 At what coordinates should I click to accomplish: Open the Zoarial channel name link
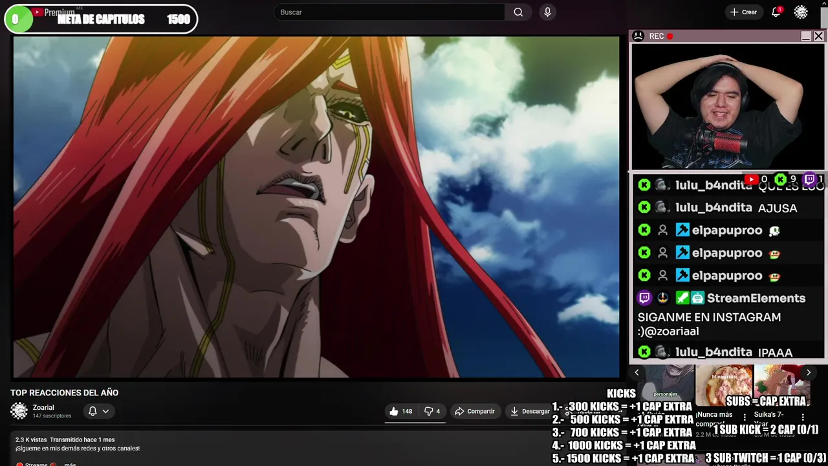[x=43, y=408]
